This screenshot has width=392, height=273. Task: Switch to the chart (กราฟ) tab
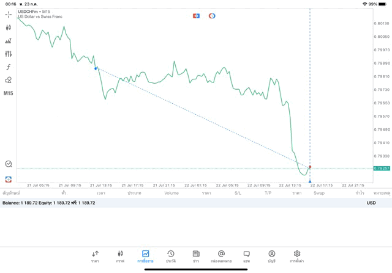tap(120, 256)
